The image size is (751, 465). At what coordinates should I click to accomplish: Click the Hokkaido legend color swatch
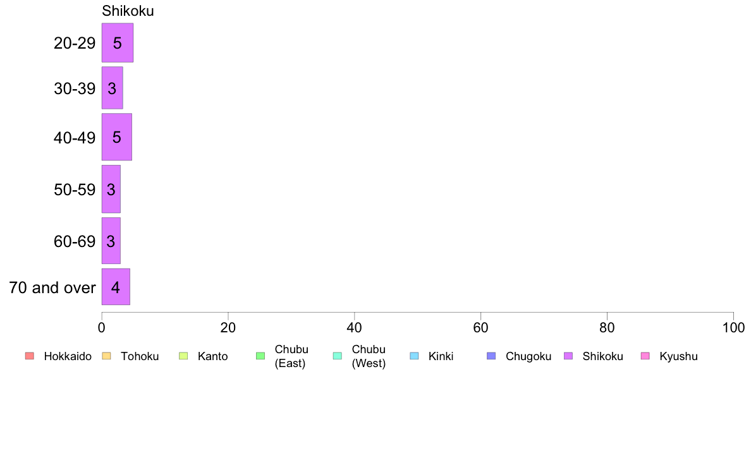pyautogui.click(x=30, y=356)
